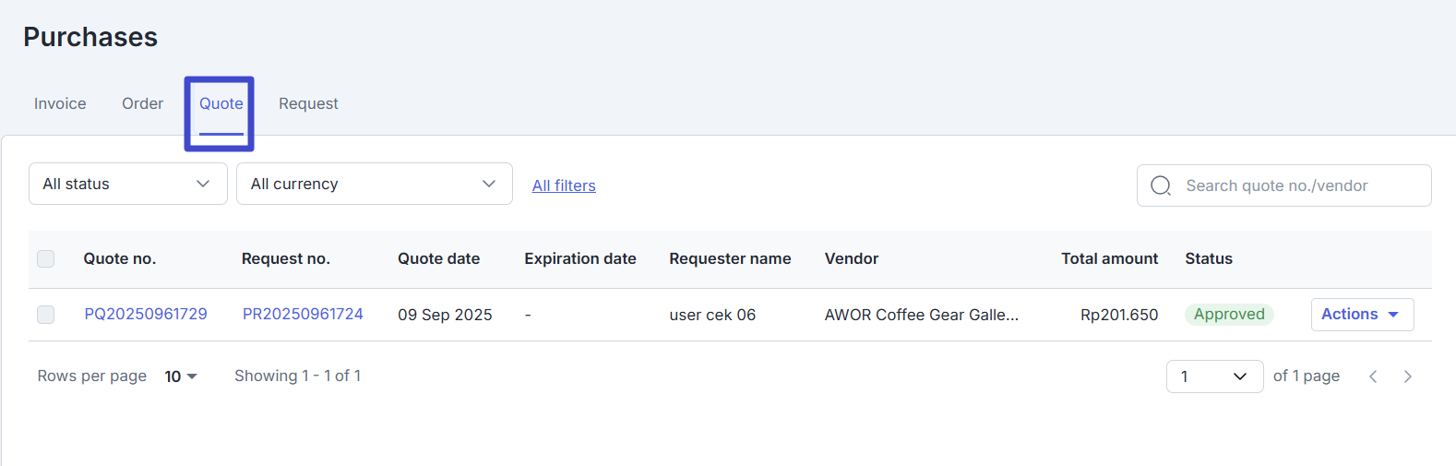The height and width of the screenshot is (466, 1456).
Task: Change rows per page from 10
Action: (x=181, y=376)
